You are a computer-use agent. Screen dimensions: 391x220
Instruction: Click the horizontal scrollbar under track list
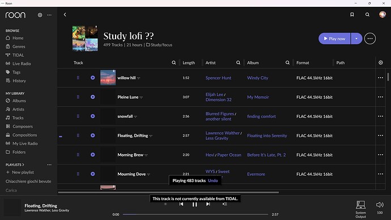click(x=168, y=192)
